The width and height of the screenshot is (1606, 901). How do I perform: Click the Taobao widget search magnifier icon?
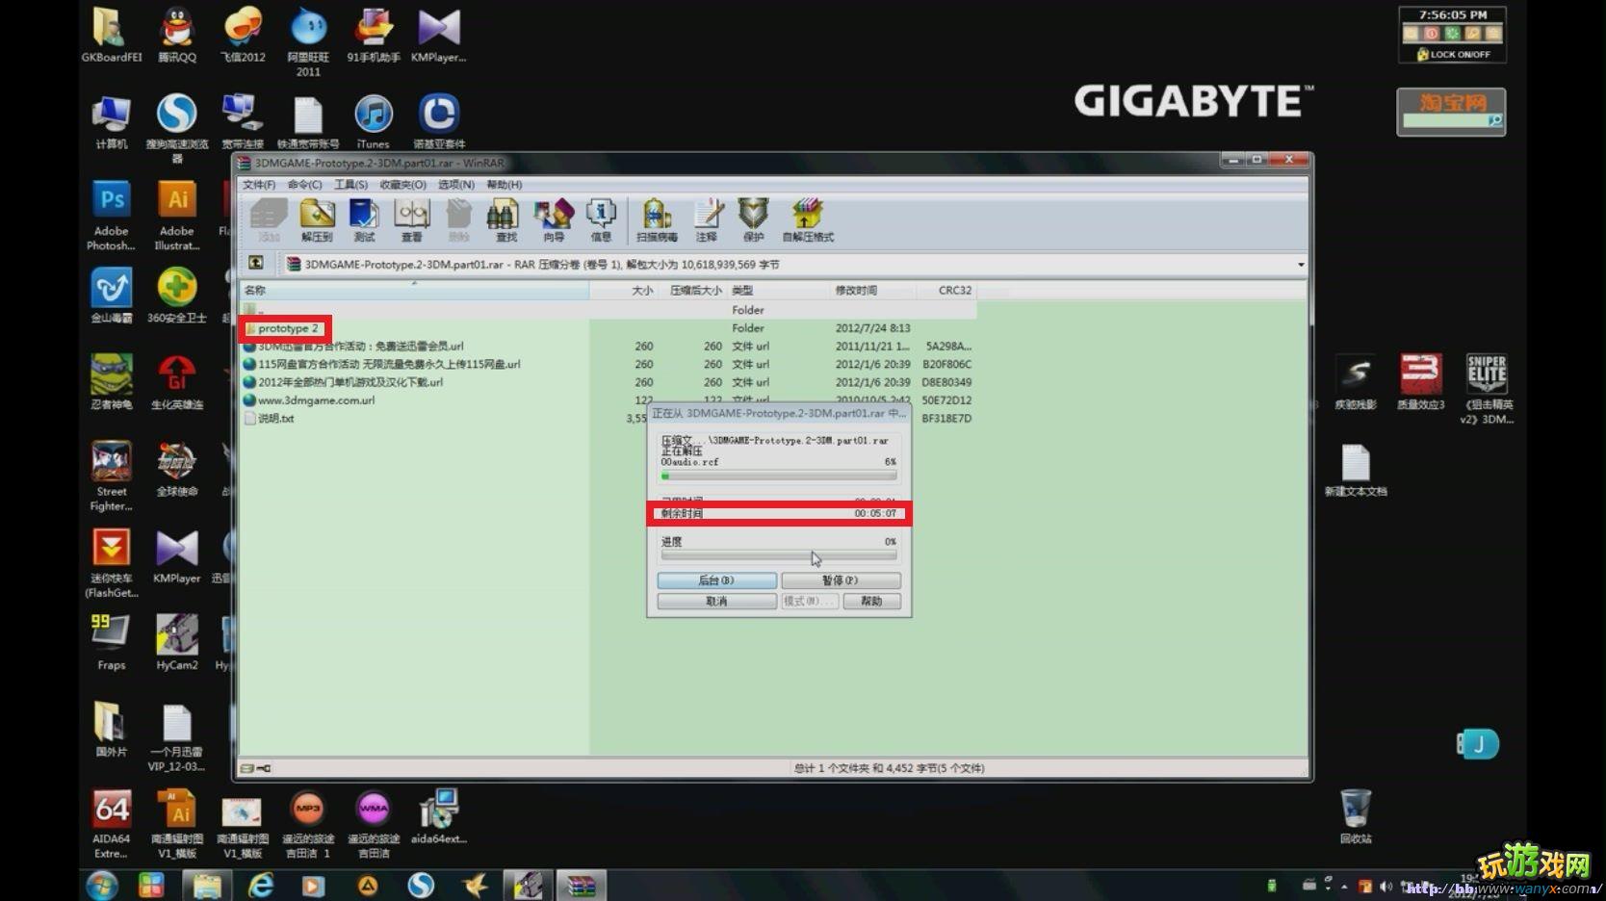click(x=1495, y=121)
